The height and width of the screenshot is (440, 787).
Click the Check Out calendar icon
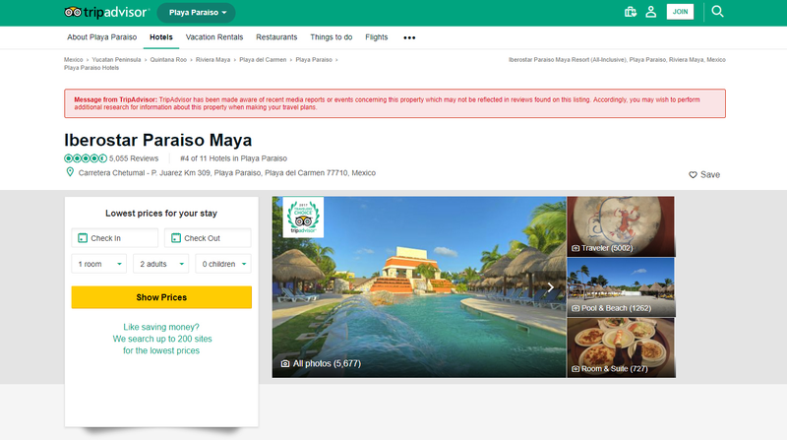[176, 238]
